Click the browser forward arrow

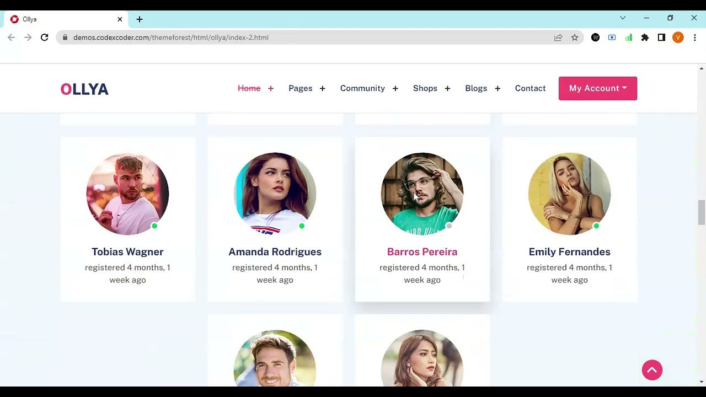[x=28, y=37]
